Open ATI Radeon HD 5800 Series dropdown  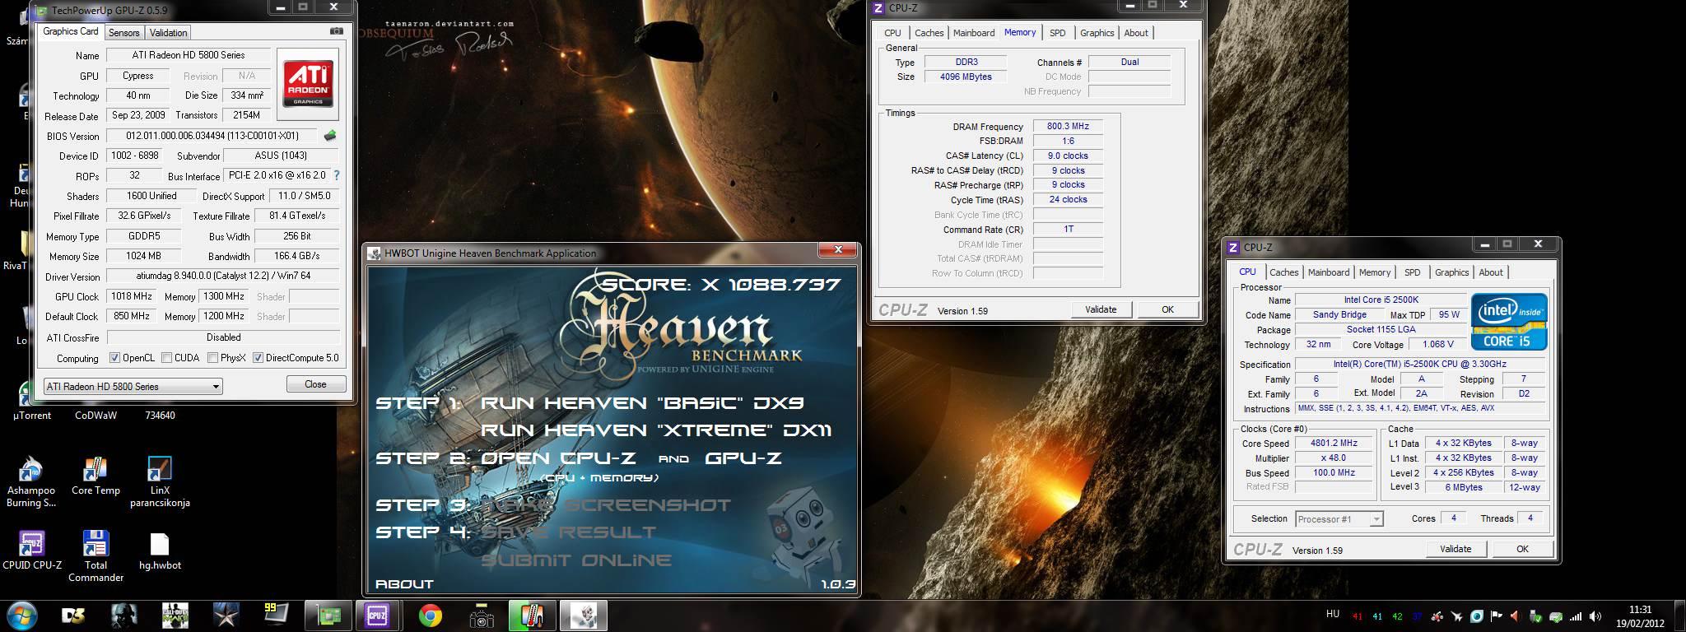click(x=133, y=386)
